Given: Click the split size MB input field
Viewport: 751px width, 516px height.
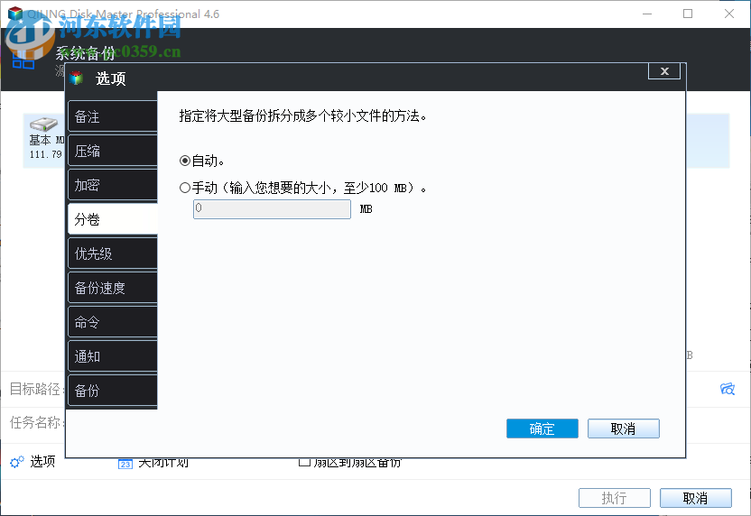Looking at the screenshot, I should pos(272,209).
